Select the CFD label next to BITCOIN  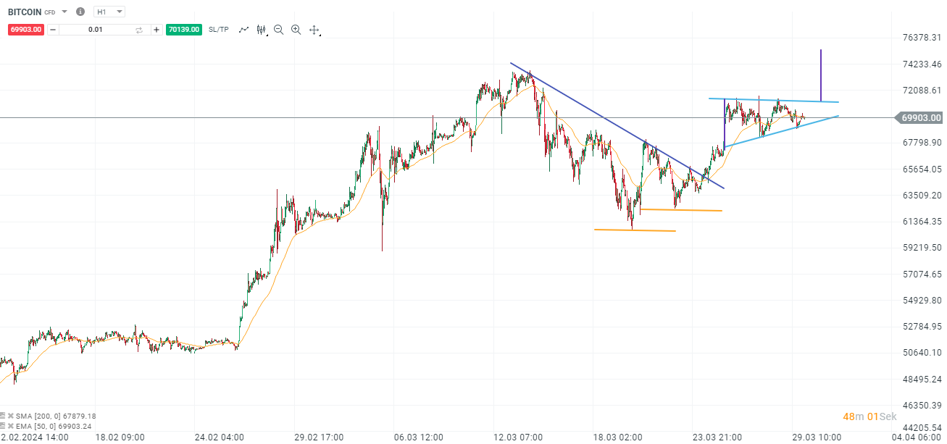click(x=49, y=12)
